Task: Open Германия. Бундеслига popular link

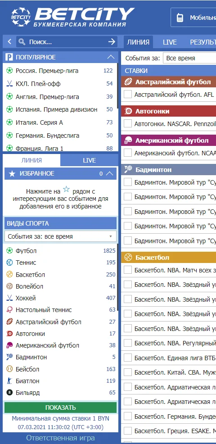Action: coord(48,136)
